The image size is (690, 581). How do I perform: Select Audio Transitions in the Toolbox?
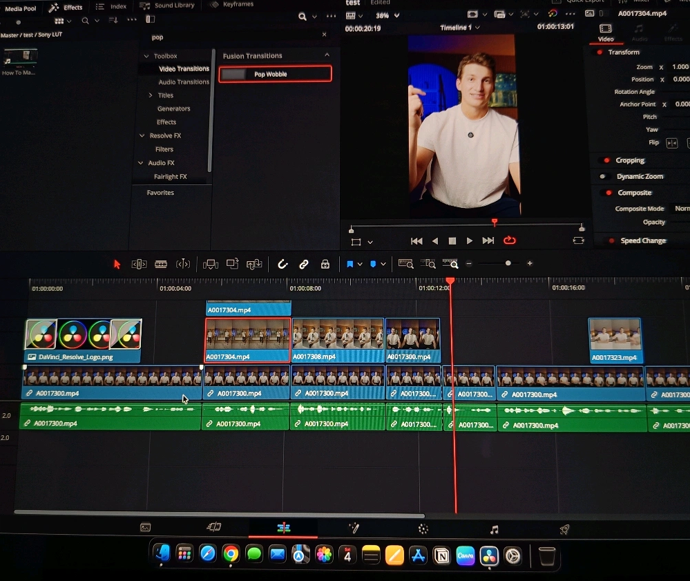click(x=183, y=82)
